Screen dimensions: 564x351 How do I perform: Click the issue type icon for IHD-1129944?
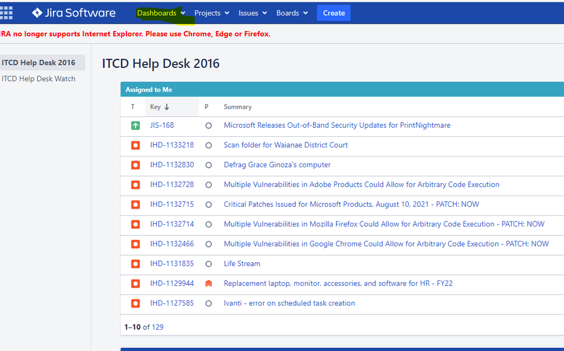(x=135, y=284)
